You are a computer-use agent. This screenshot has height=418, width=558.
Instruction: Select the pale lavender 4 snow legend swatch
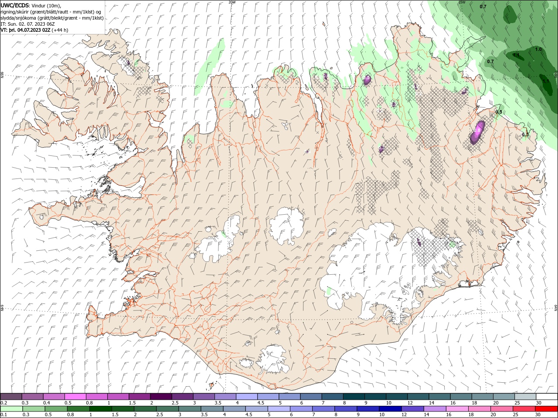[x=247, y=397]
